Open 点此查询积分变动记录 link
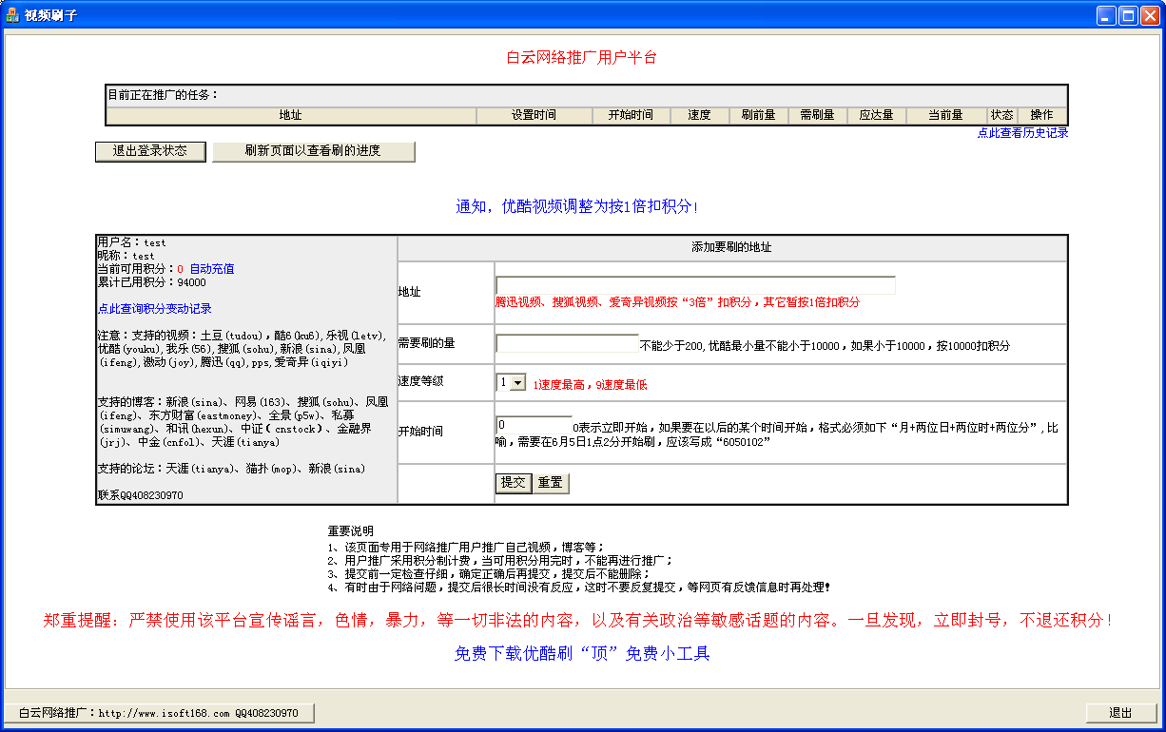The width and height of the screenshot is (1166, 732). click(x=154, y=309)
